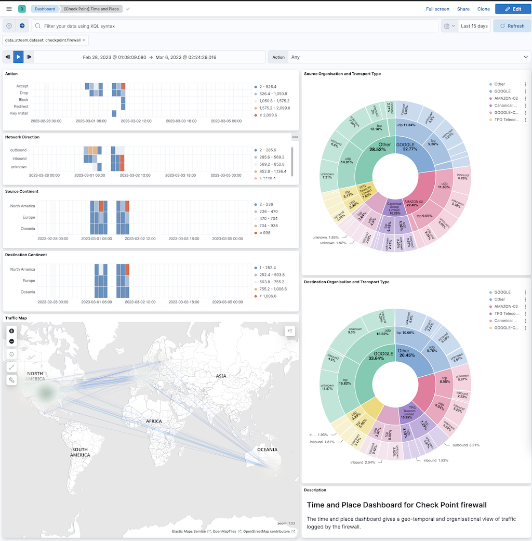Open the Share menu
532x541 pixels.
[x=463, y=9]
